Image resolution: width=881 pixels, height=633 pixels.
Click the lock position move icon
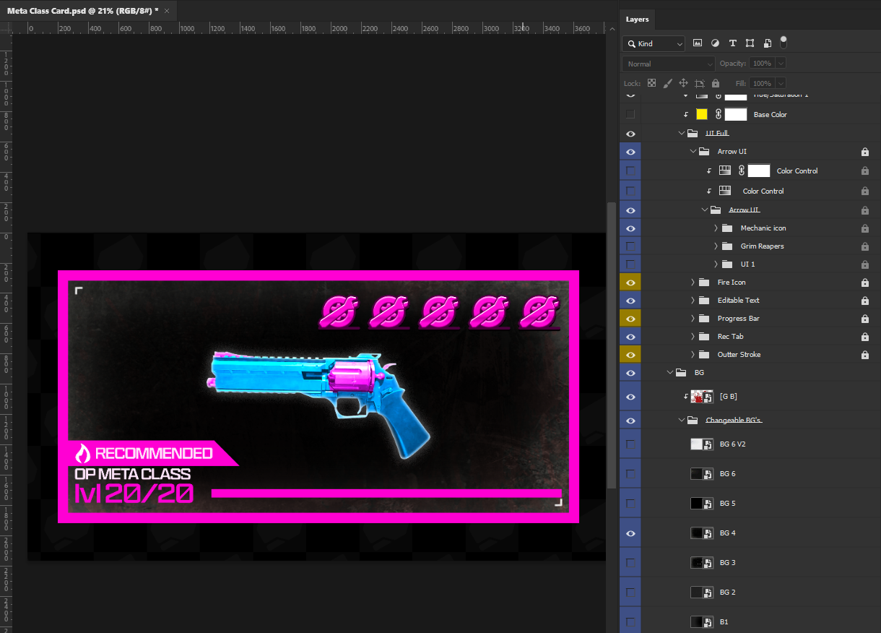pyautogui.click(x=683, y=83)
